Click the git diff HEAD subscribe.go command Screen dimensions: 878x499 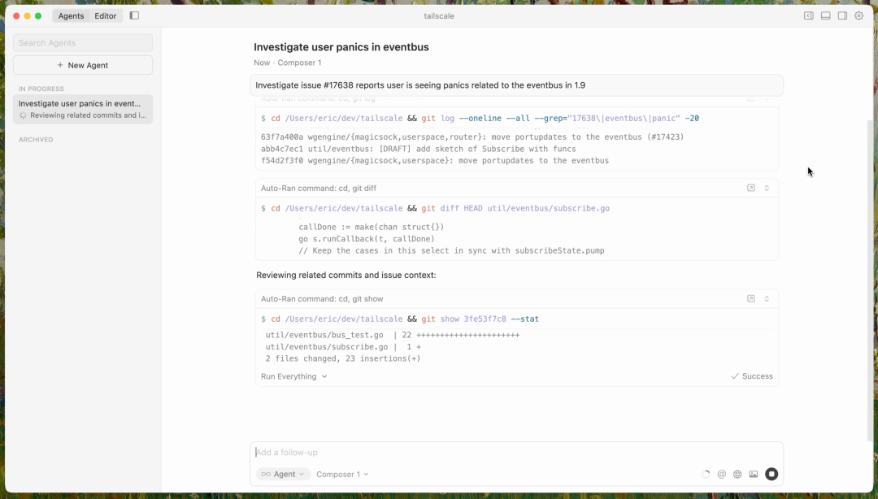point(435,208)
